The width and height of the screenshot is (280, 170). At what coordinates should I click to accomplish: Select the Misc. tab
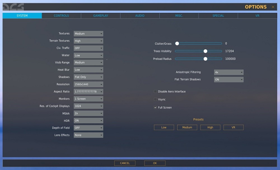pos(179,16)
